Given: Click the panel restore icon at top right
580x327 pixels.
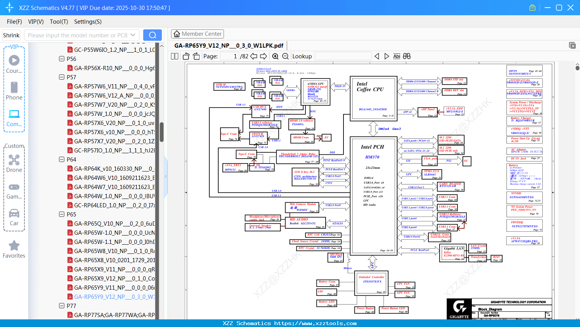Looking at the screenshot, I should [572, 45].
